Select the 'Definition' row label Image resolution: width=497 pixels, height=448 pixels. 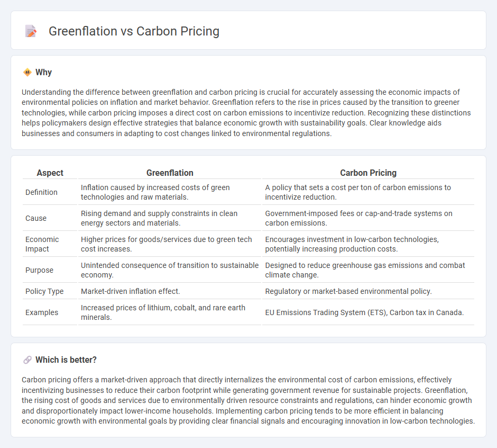(x=42, y=192)
